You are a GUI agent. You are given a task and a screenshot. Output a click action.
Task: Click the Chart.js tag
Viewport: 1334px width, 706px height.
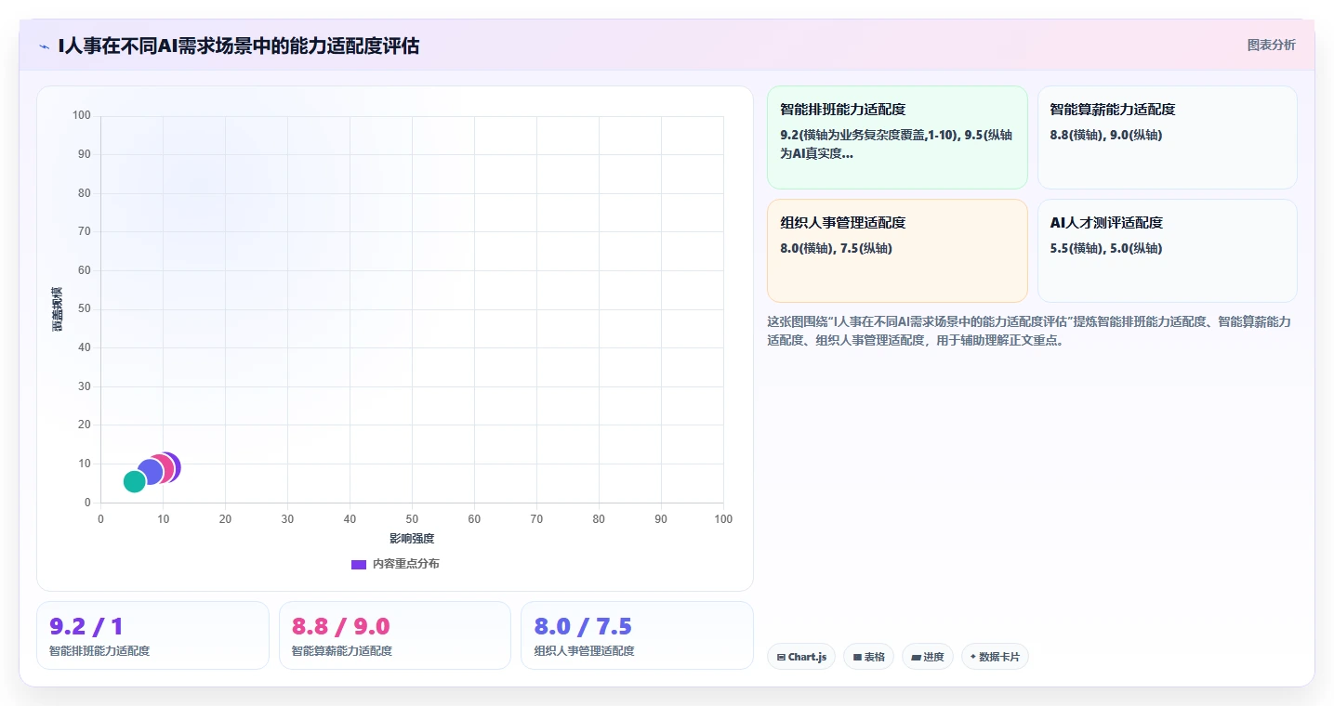pyautogui.click(x=801, y=657)
